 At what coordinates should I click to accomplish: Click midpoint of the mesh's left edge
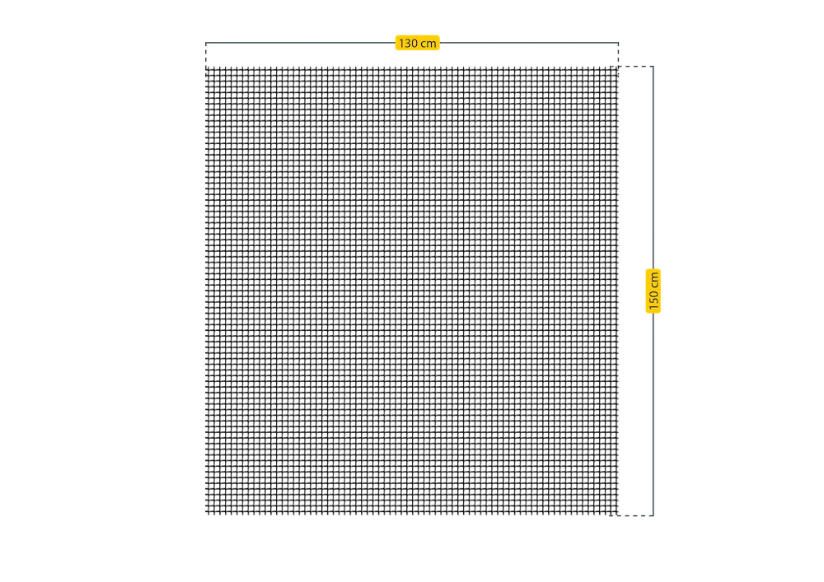(x=207, y=288)
